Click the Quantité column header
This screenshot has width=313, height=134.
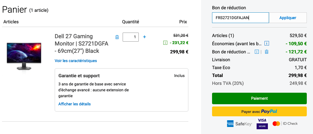point(131,22)
